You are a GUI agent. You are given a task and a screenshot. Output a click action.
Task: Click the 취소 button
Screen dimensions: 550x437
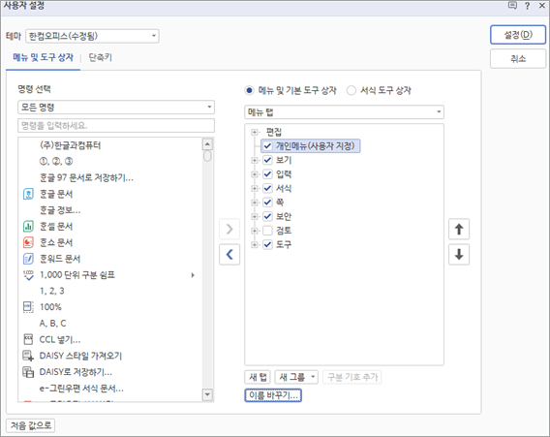click(x=518, y=58)
